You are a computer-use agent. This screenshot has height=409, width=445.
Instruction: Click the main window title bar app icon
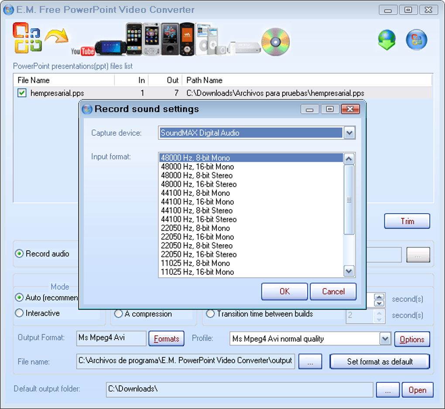(9, 10)
